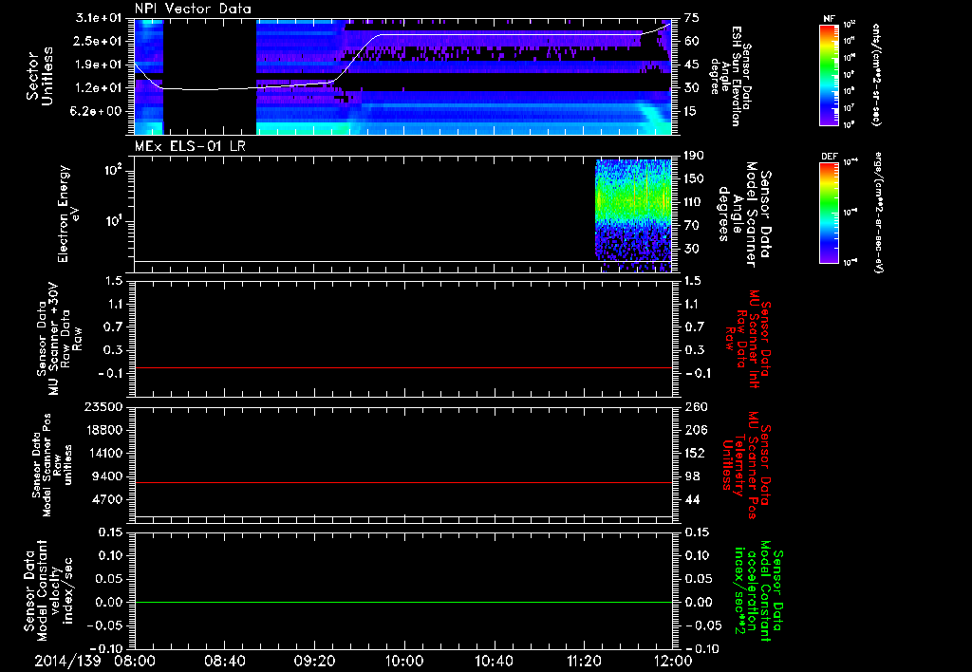The width and height of the screenshot is (972, 672).
Task: Click the '98' telemetry tick value
Action: pos(693,476)
